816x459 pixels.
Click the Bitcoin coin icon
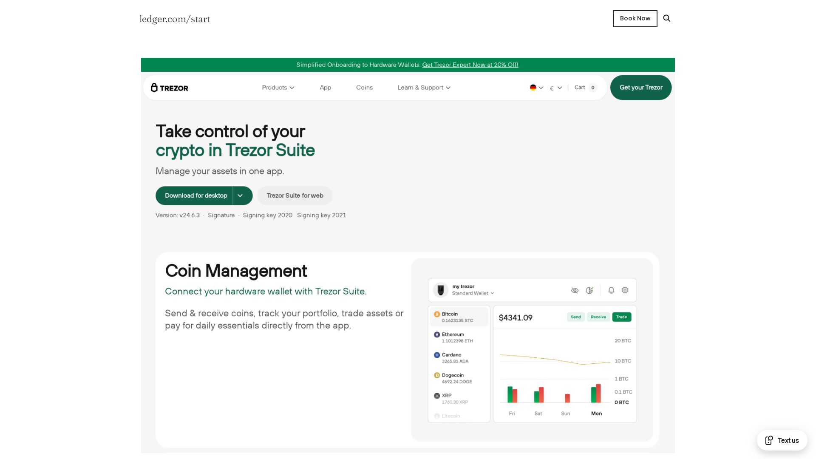[x=437, y=314]
